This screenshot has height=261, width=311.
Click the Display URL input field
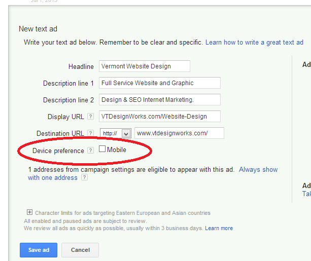pos(160,117)
